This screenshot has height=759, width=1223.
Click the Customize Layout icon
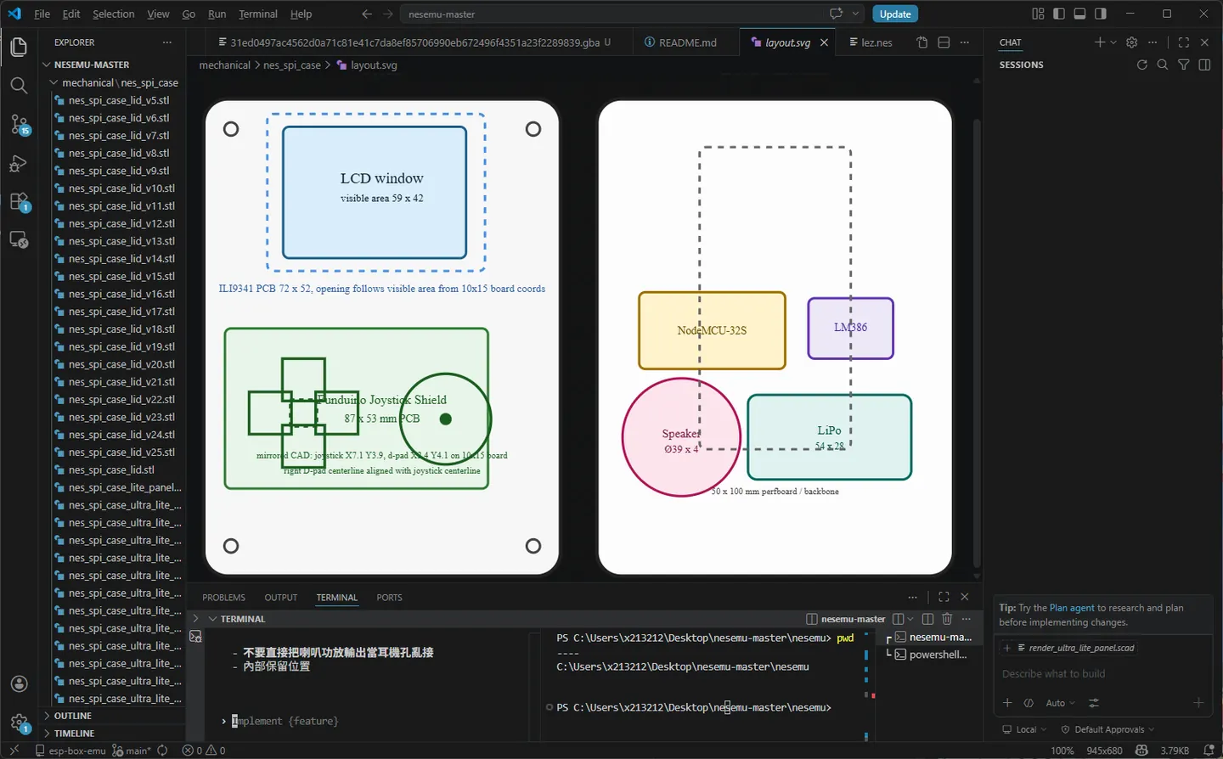point(1038,14)
